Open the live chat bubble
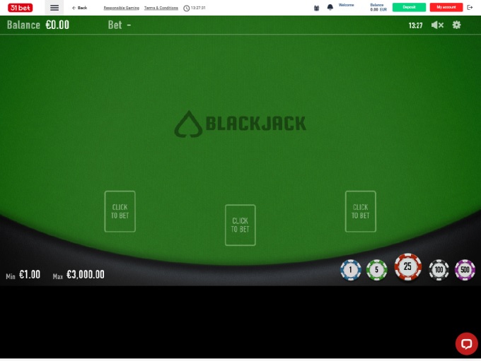Screen dimensions: 481x361 [466, 344]
